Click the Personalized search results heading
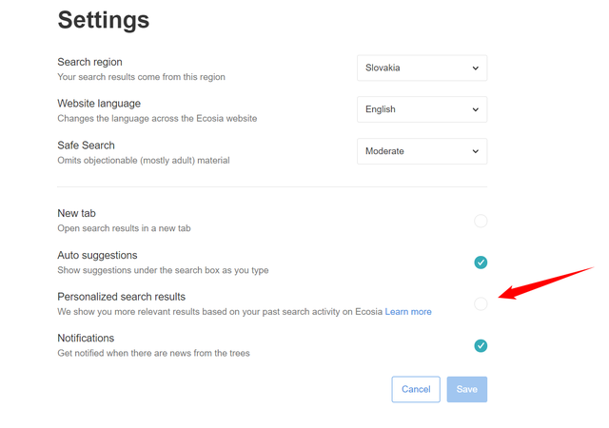 (122, 297)
